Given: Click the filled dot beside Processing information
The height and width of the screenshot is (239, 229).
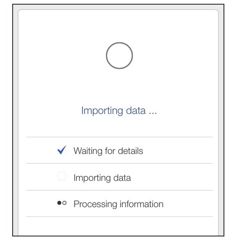Looking at the screenshot, I should pos(59,203).
